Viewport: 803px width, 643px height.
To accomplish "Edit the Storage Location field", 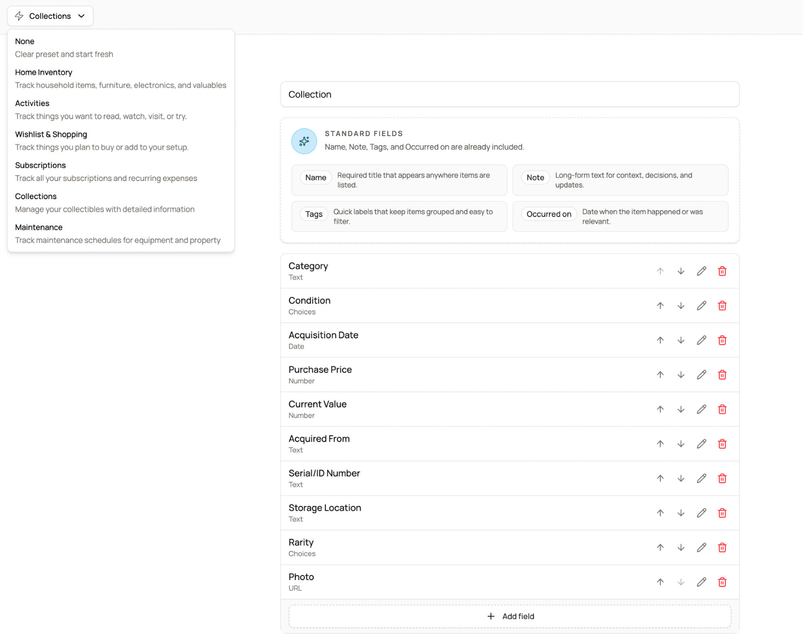I will click(701, 513).
